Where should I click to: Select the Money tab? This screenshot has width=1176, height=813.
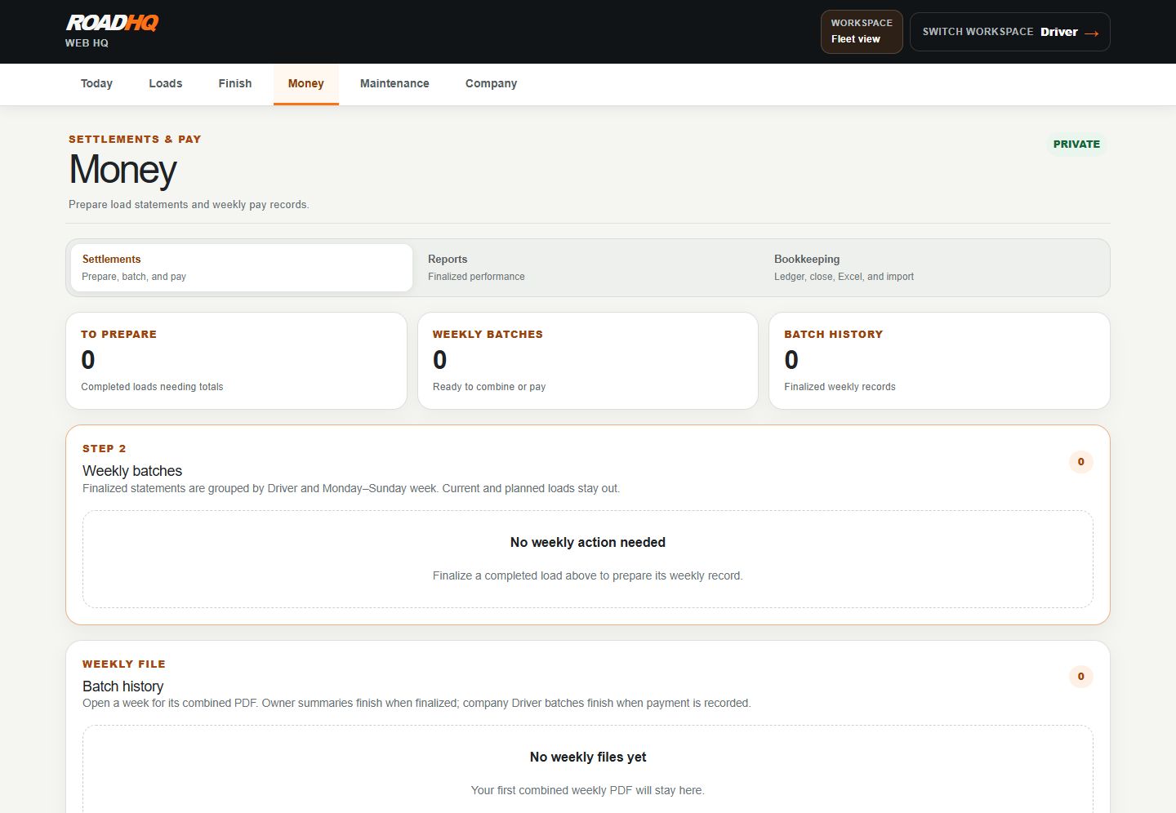click(306, 83)
